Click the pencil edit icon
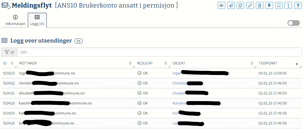Screen dimensions: 304x130 tap(250, 6)
